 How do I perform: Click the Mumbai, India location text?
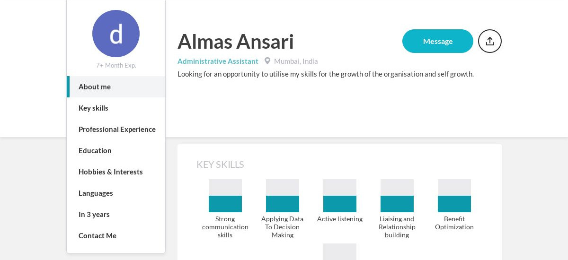pos(296,61)
